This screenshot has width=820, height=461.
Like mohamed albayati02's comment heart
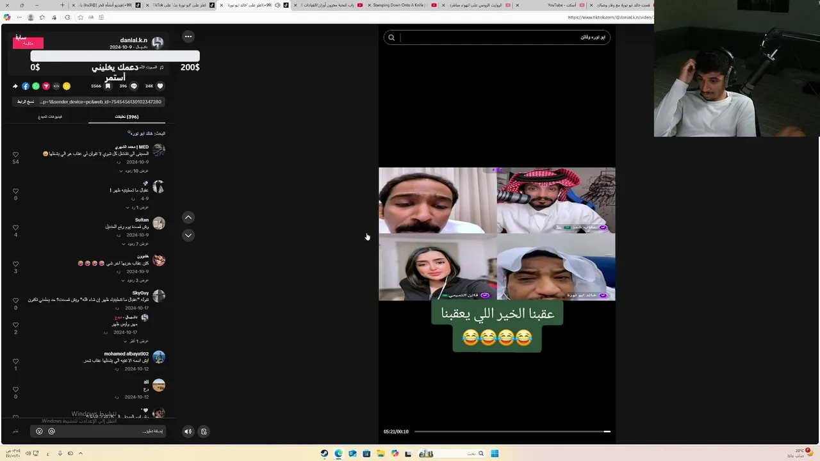[16, 361]
